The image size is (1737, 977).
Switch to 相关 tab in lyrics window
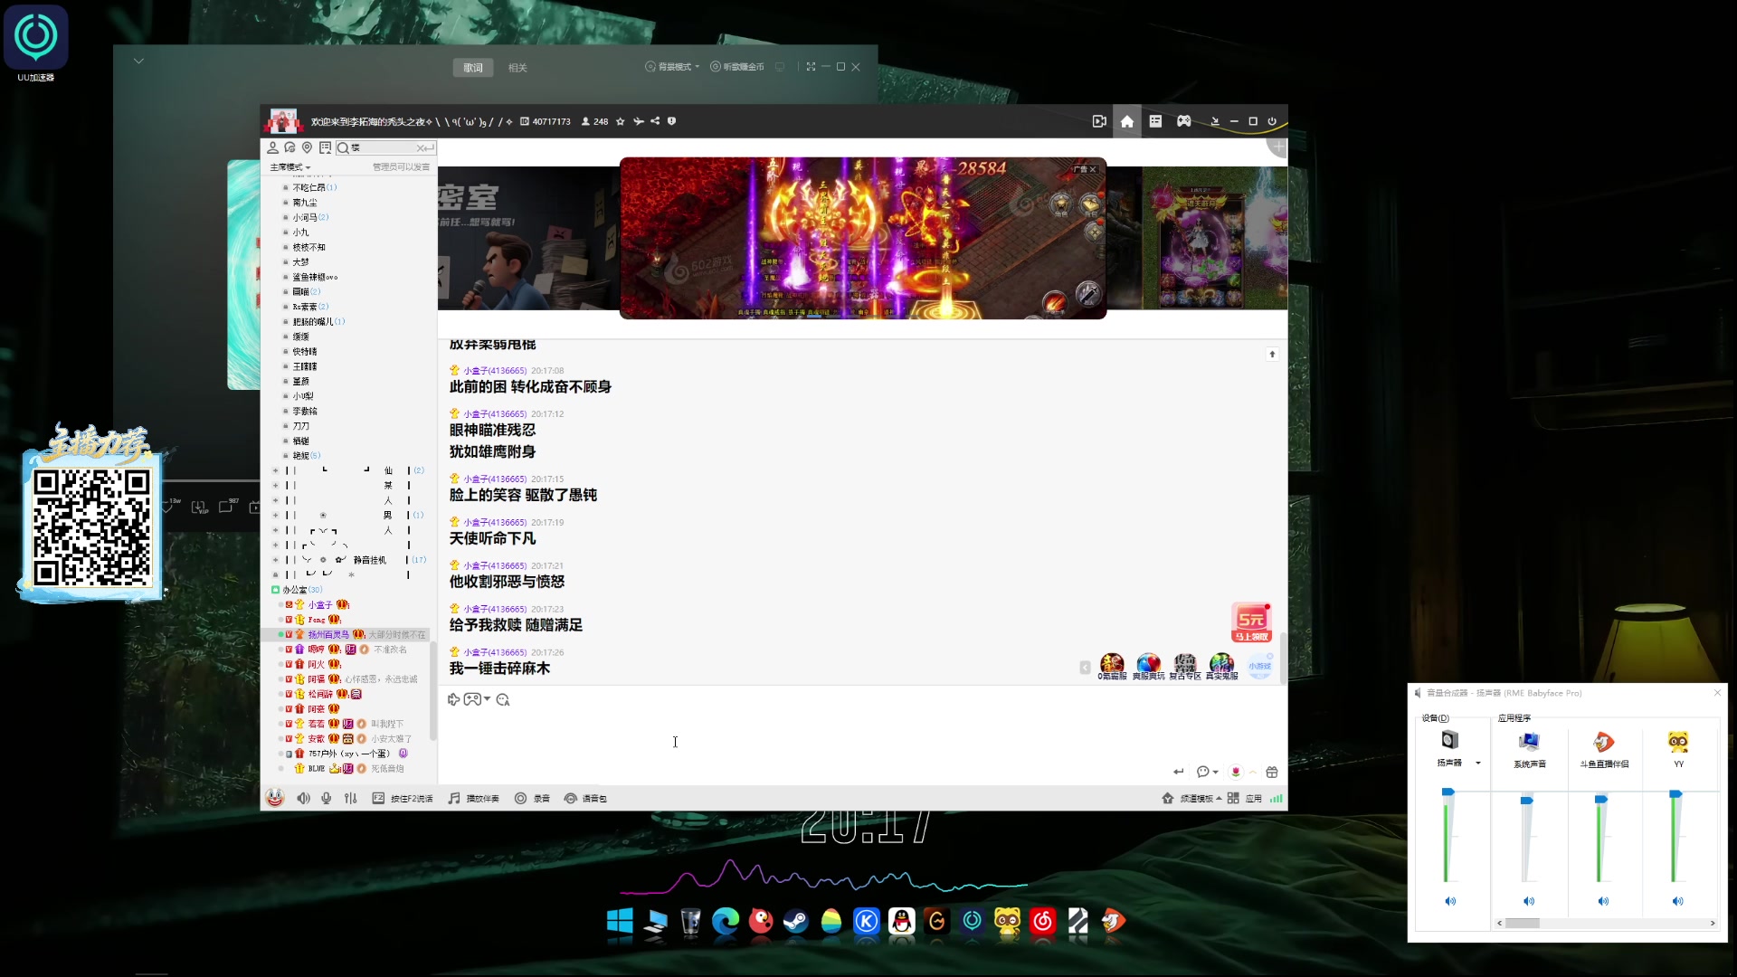[x=517, y=68]
